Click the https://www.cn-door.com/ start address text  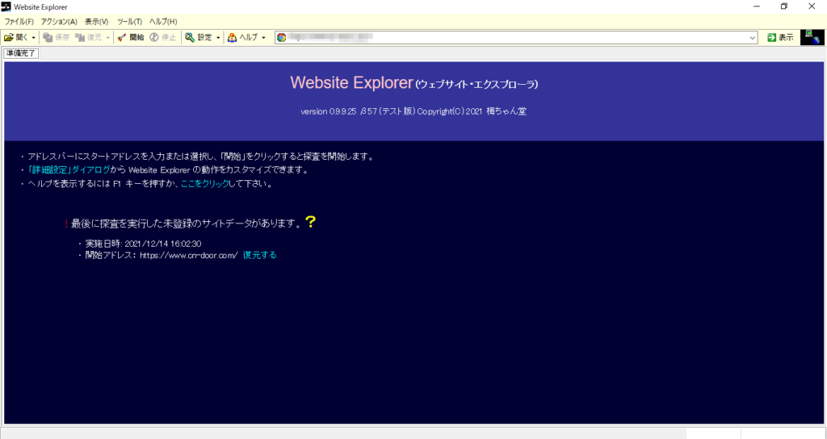tap(189, 255)
